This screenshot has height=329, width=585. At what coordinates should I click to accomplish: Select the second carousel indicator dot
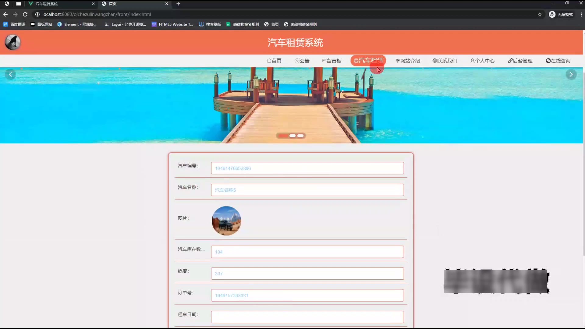pos(292,136)
